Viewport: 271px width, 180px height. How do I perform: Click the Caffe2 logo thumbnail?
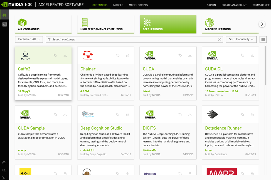tap(25, 55)
